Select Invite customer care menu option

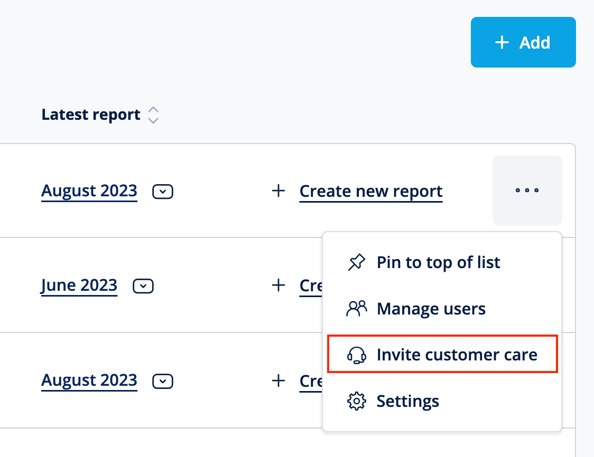pyautogui.click(x=457, y=355)
